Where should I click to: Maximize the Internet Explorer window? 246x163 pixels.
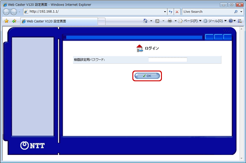[232, 5]
